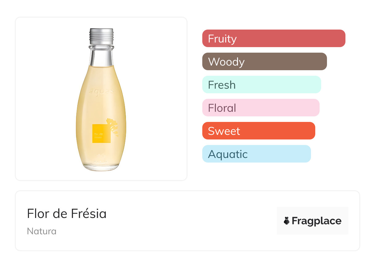375x266 pixels.
Task: Select the pink Floral accord bar
Action: [260, 108]
